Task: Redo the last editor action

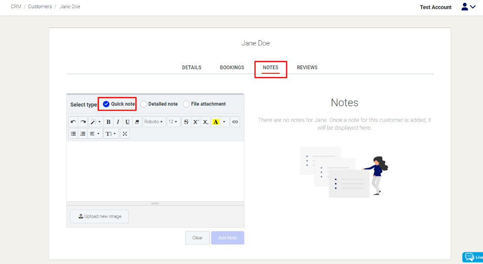Action: pyautogui.click(x=83, y=121)
